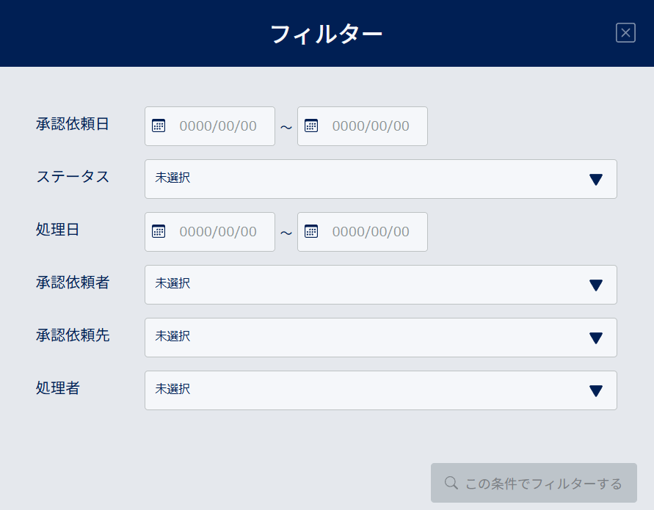The height and width of the screenshot is (510, 654).
Task: Close the フィルター dialog
Action: [x=625, y=32]
